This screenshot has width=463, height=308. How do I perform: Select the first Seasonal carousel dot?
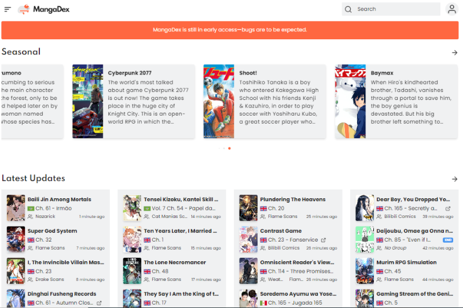pyautogui.click(x=219, y=149)
